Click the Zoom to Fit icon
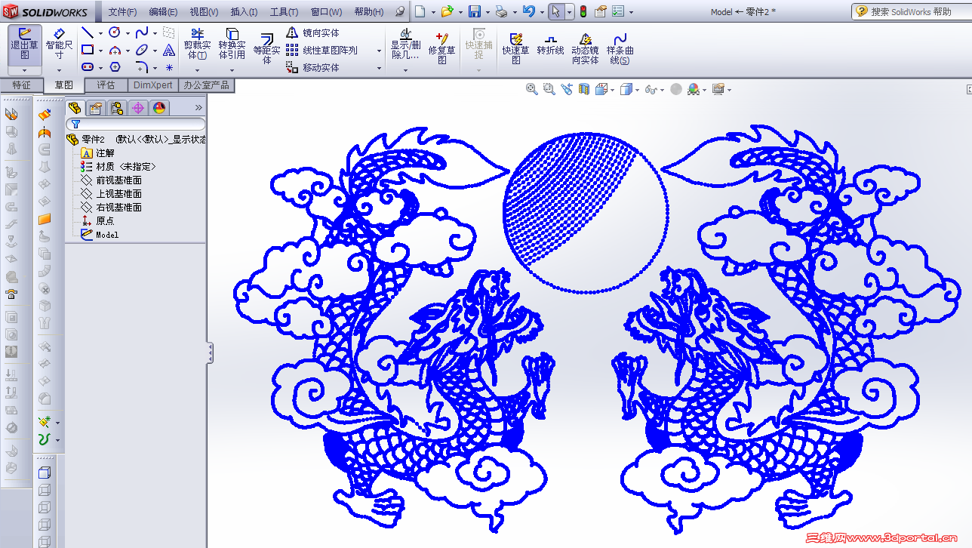This screenshot has height=548, width=972. point(532,89)
